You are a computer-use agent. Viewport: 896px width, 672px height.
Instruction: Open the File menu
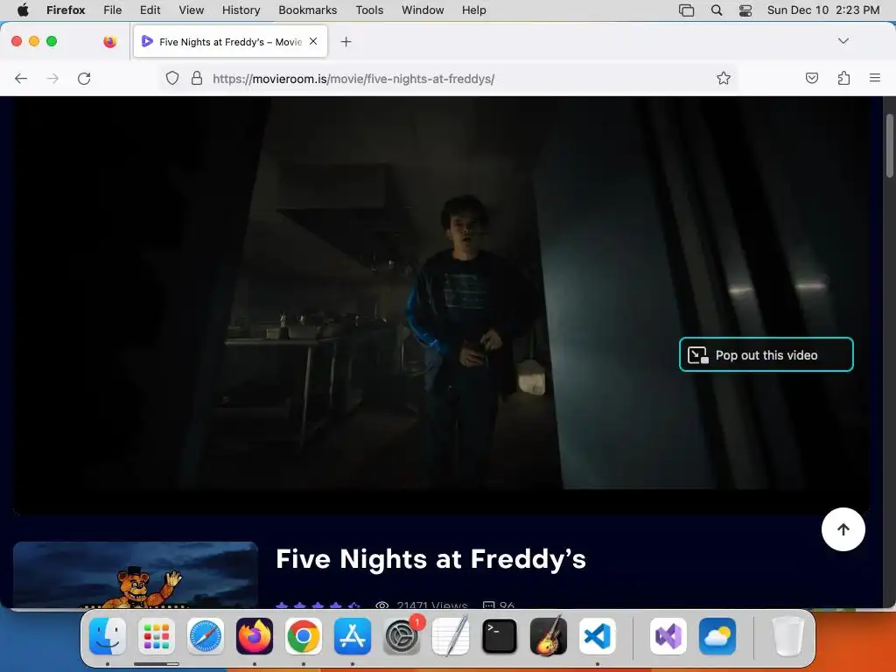pos(113,10)
